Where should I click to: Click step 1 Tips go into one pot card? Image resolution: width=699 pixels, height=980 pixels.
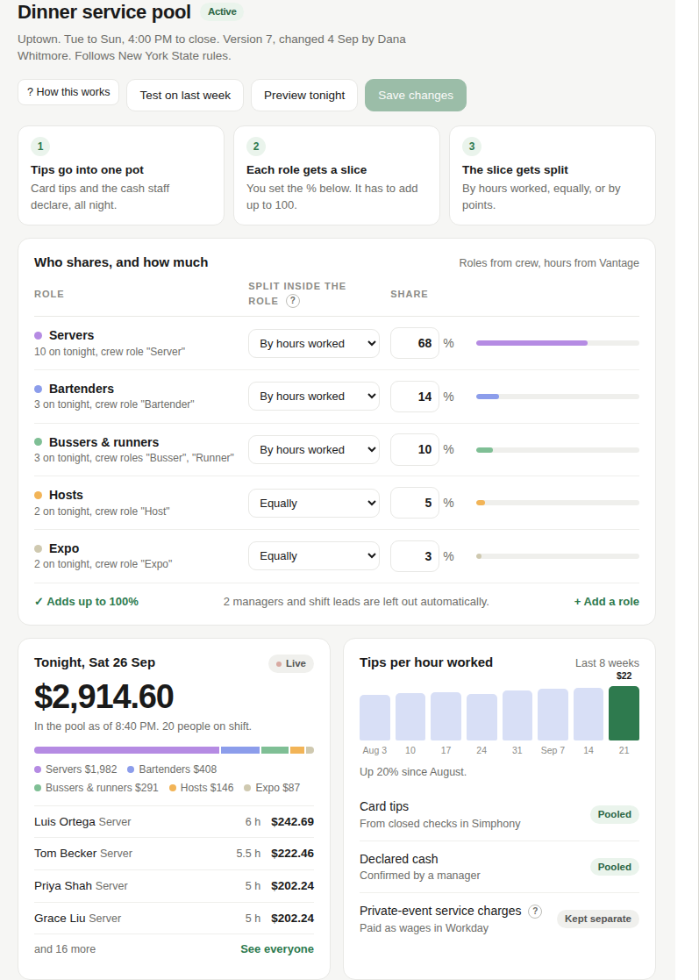tap(121, 175)
